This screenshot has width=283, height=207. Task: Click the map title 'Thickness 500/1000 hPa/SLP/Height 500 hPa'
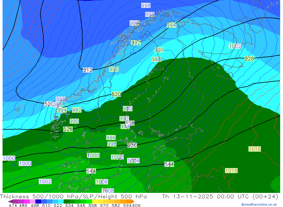tap(73, 196)
